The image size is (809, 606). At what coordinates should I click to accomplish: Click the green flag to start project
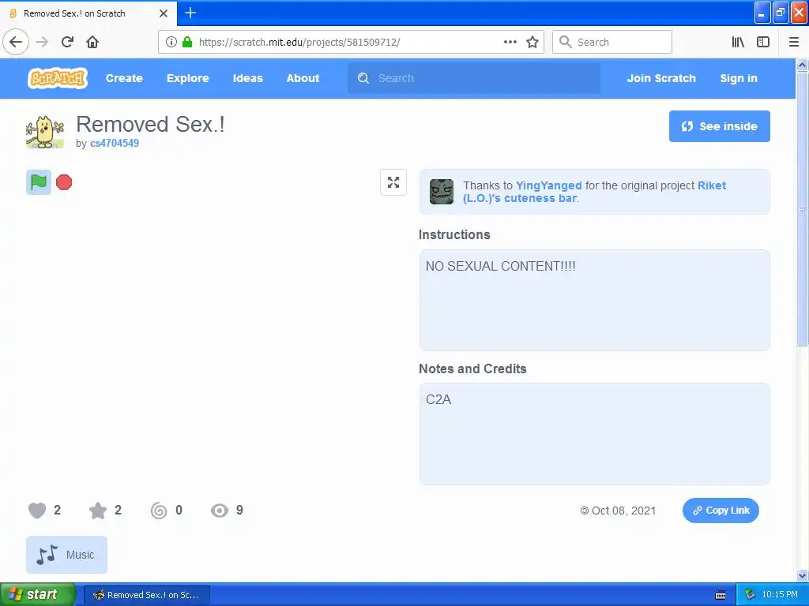click(39, 182)
